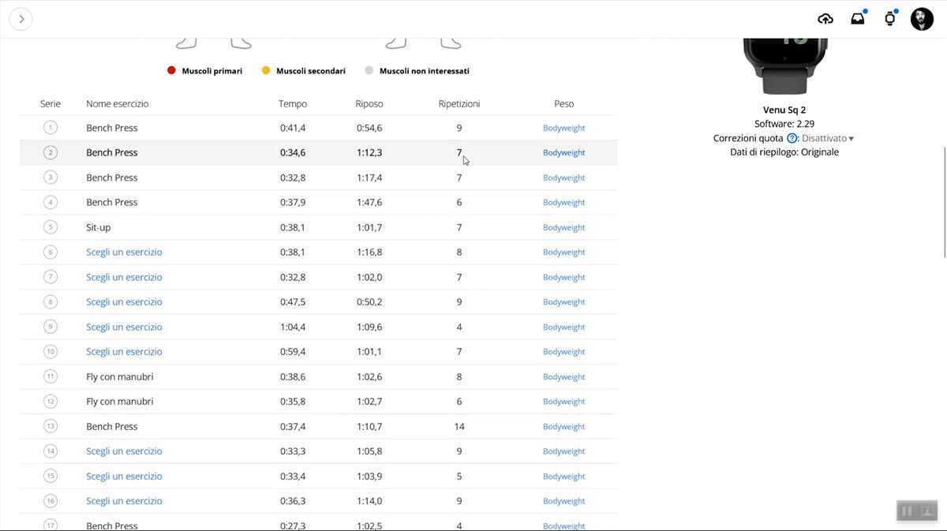Click Scegli un esercizio in series 14
Viewport: 947px width, 531px height.
click(124, 451)
